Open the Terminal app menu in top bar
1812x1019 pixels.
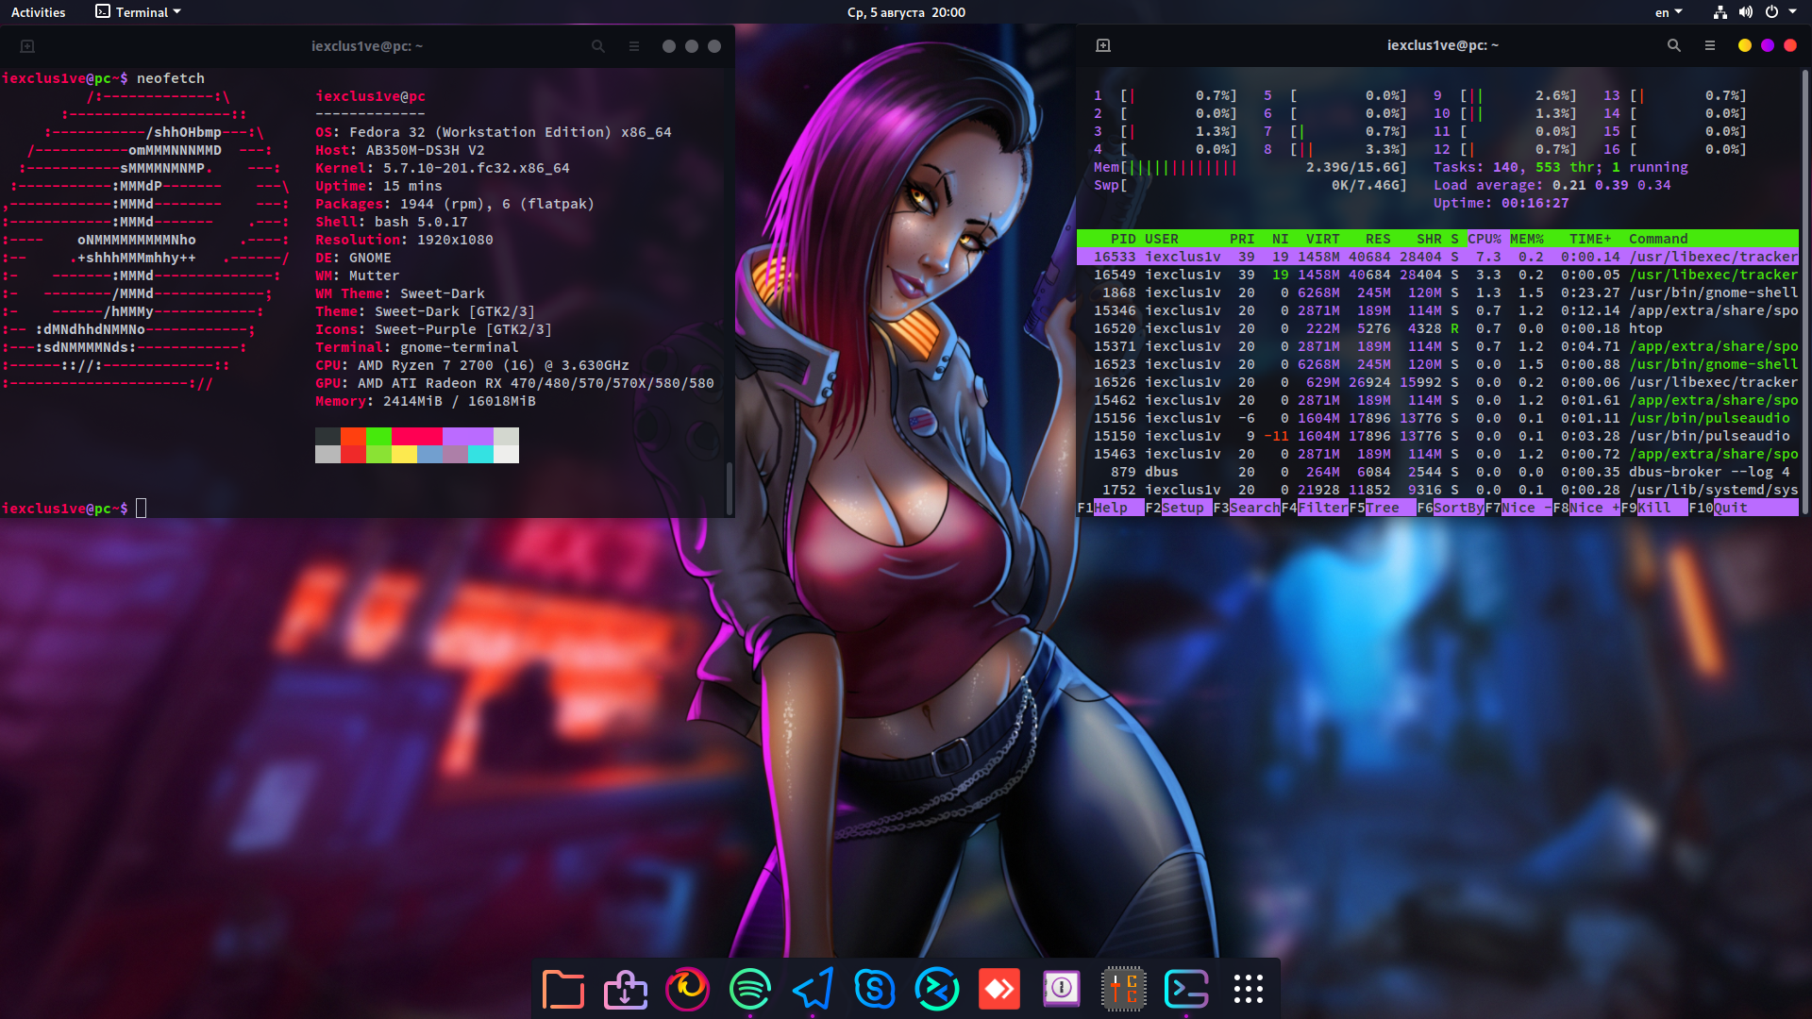tap(138, 12)
